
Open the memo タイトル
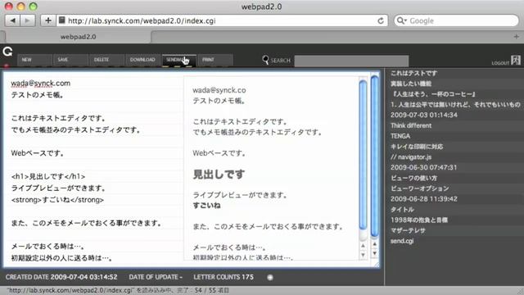[402, 210]
